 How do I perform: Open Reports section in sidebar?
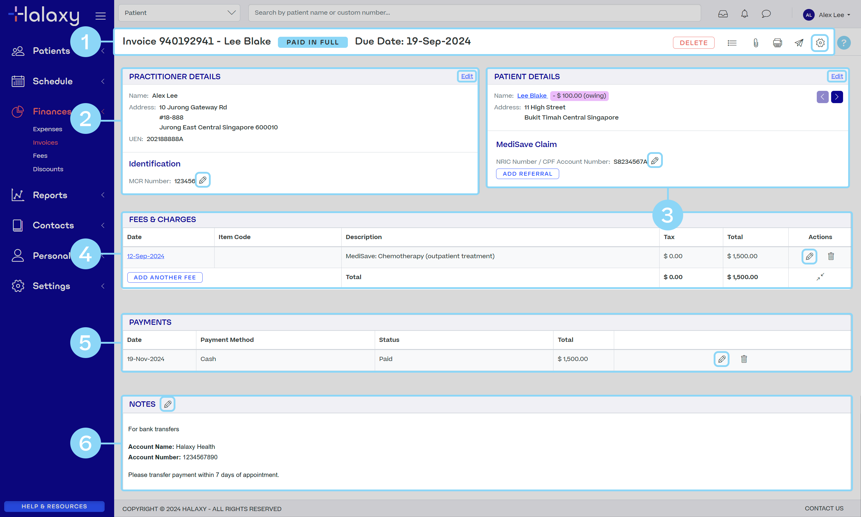click(50, 195)
